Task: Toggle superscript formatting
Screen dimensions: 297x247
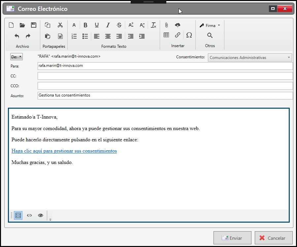Action: click(x=131, y=25)
